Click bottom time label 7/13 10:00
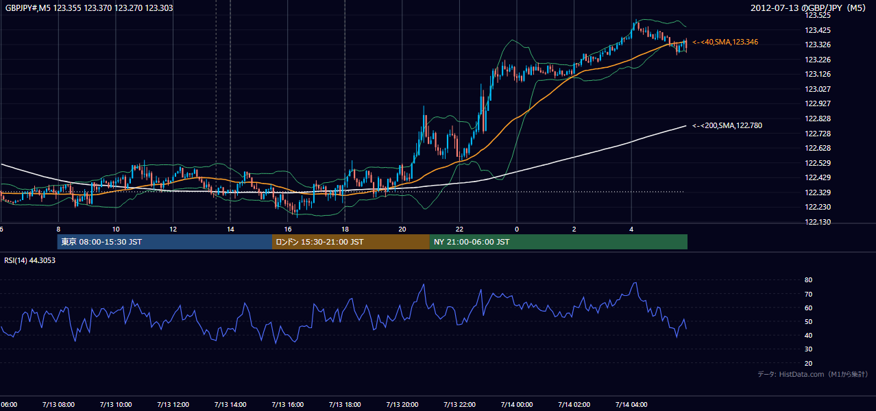Image resolution: width=876 pixels, height=411 pixels. 115,404
